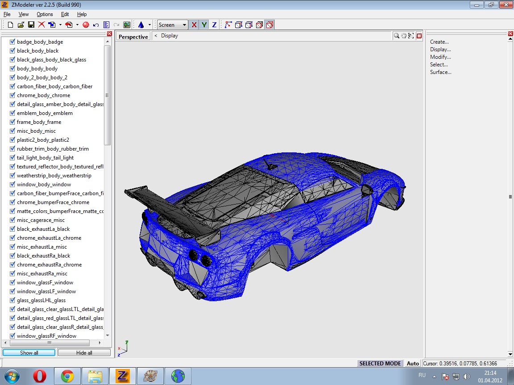The height and width of the screenshot is (385, 514).
Task: Expand the Modify... command group
Action: [x=440, y=57]
